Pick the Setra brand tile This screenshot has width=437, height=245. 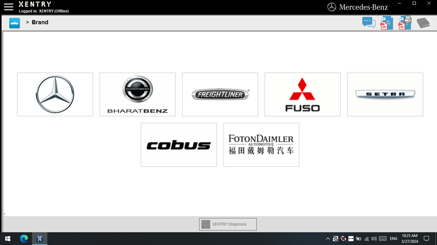click(385, 94)
